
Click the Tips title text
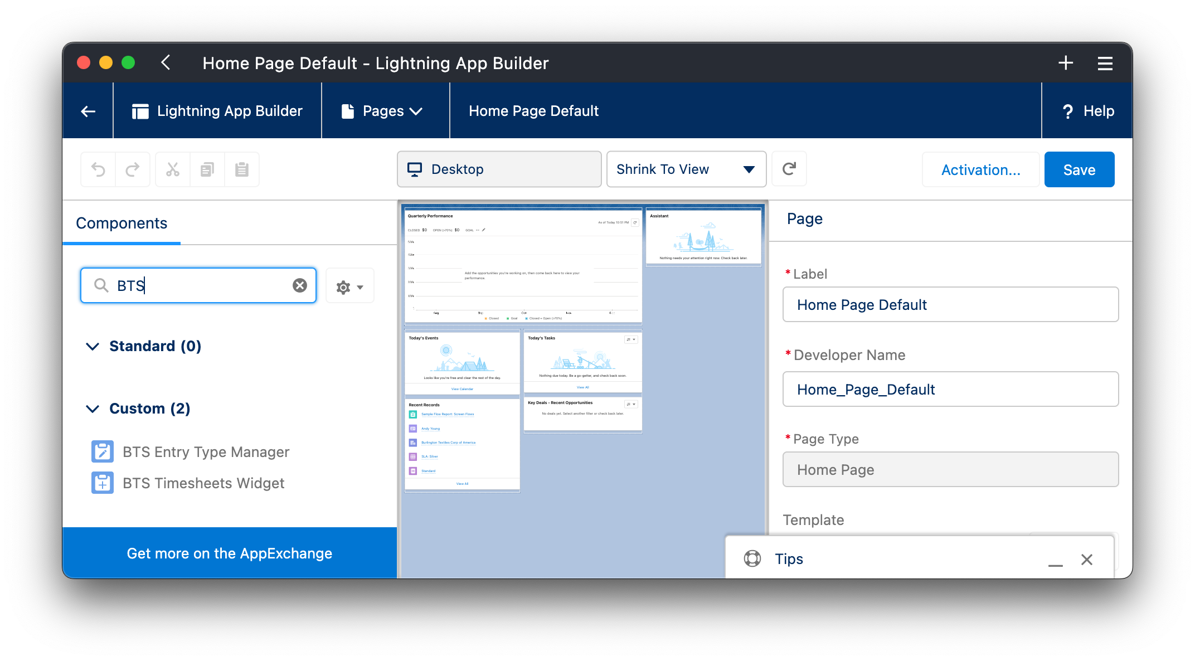[789, 558]
